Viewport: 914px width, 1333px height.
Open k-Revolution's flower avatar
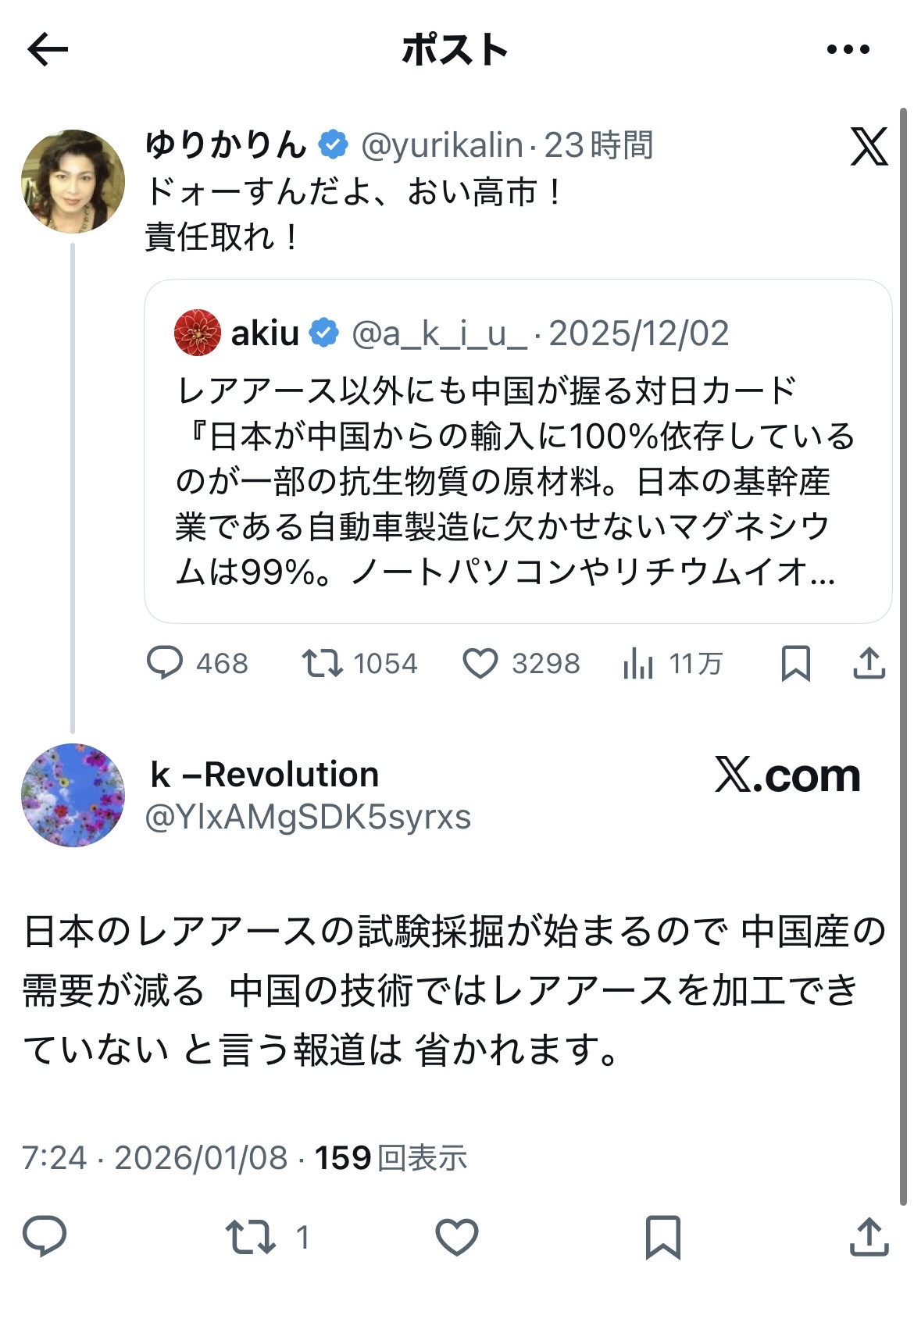coord(73,795)
